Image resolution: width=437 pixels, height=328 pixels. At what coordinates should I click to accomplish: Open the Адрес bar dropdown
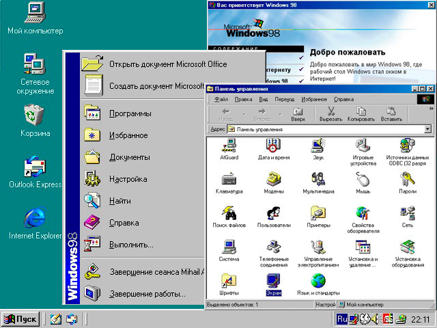click(x=427, y=129)
